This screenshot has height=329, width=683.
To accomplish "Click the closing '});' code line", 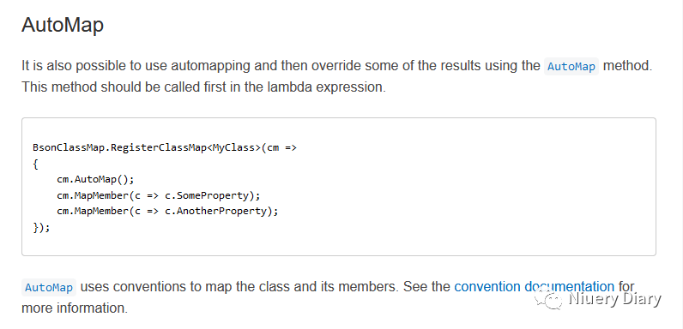I will (x=41, y=227).
